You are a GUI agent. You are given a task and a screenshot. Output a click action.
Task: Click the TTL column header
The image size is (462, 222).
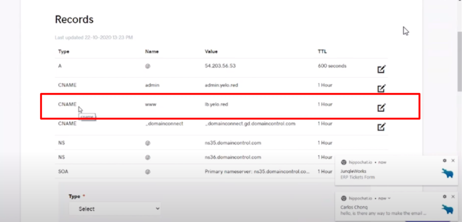click(322, 51)
